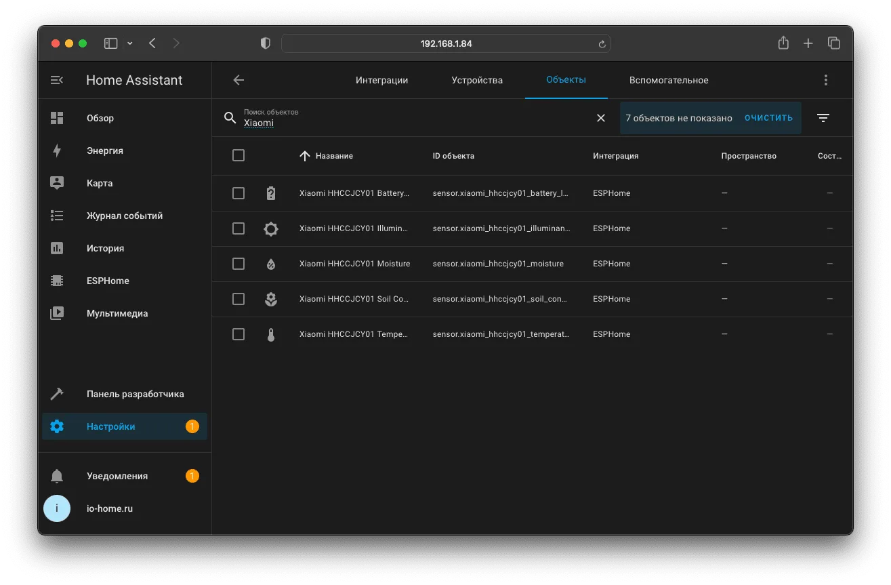
Task: Tick the Xiaomi HHCCJCY01 Moisture checkbox
Action: click(239, 264)
